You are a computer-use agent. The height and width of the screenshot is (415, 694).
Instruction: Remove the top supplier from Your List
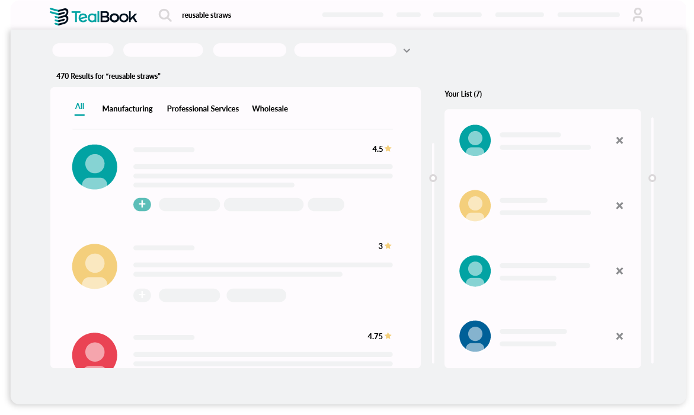(x=619, y=140)
